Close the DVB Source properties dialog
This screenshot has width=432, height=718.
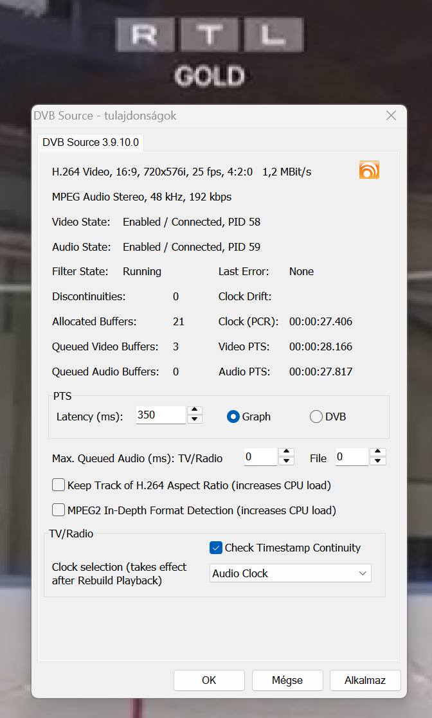coord(391,116)
